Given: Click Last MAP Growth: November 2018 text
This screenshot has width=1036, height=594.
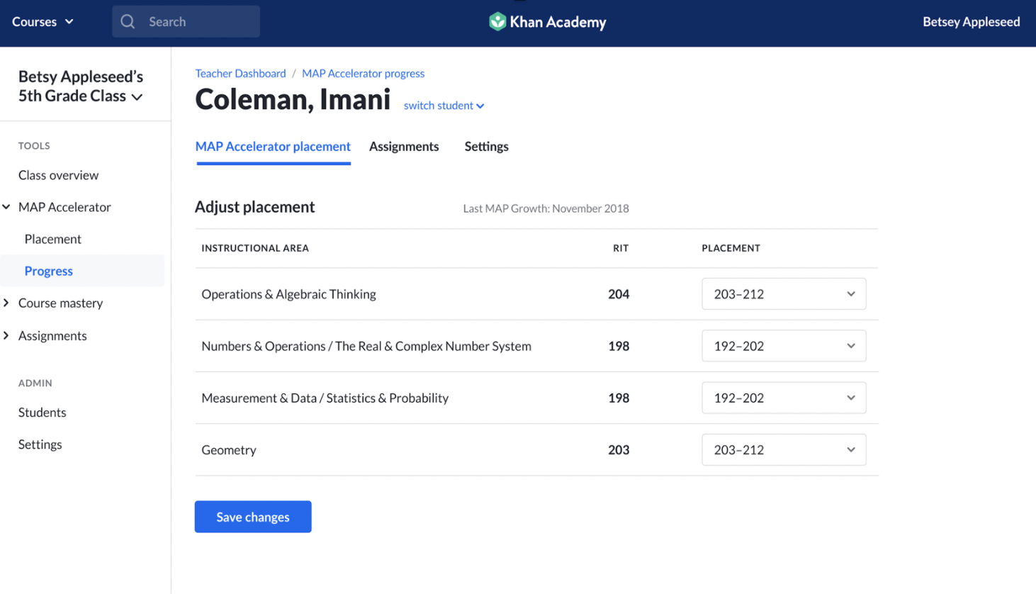Looking at the screenshot, I should click(x=546, y=208).
